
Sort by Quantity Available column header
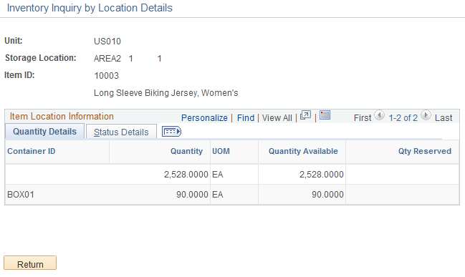tap(303, 152)
